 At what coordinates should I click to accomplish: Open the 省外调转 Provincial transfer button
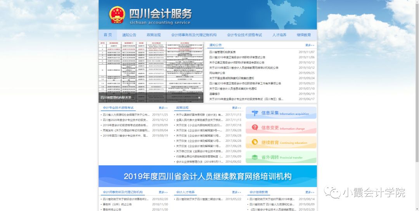coord(281,157)
